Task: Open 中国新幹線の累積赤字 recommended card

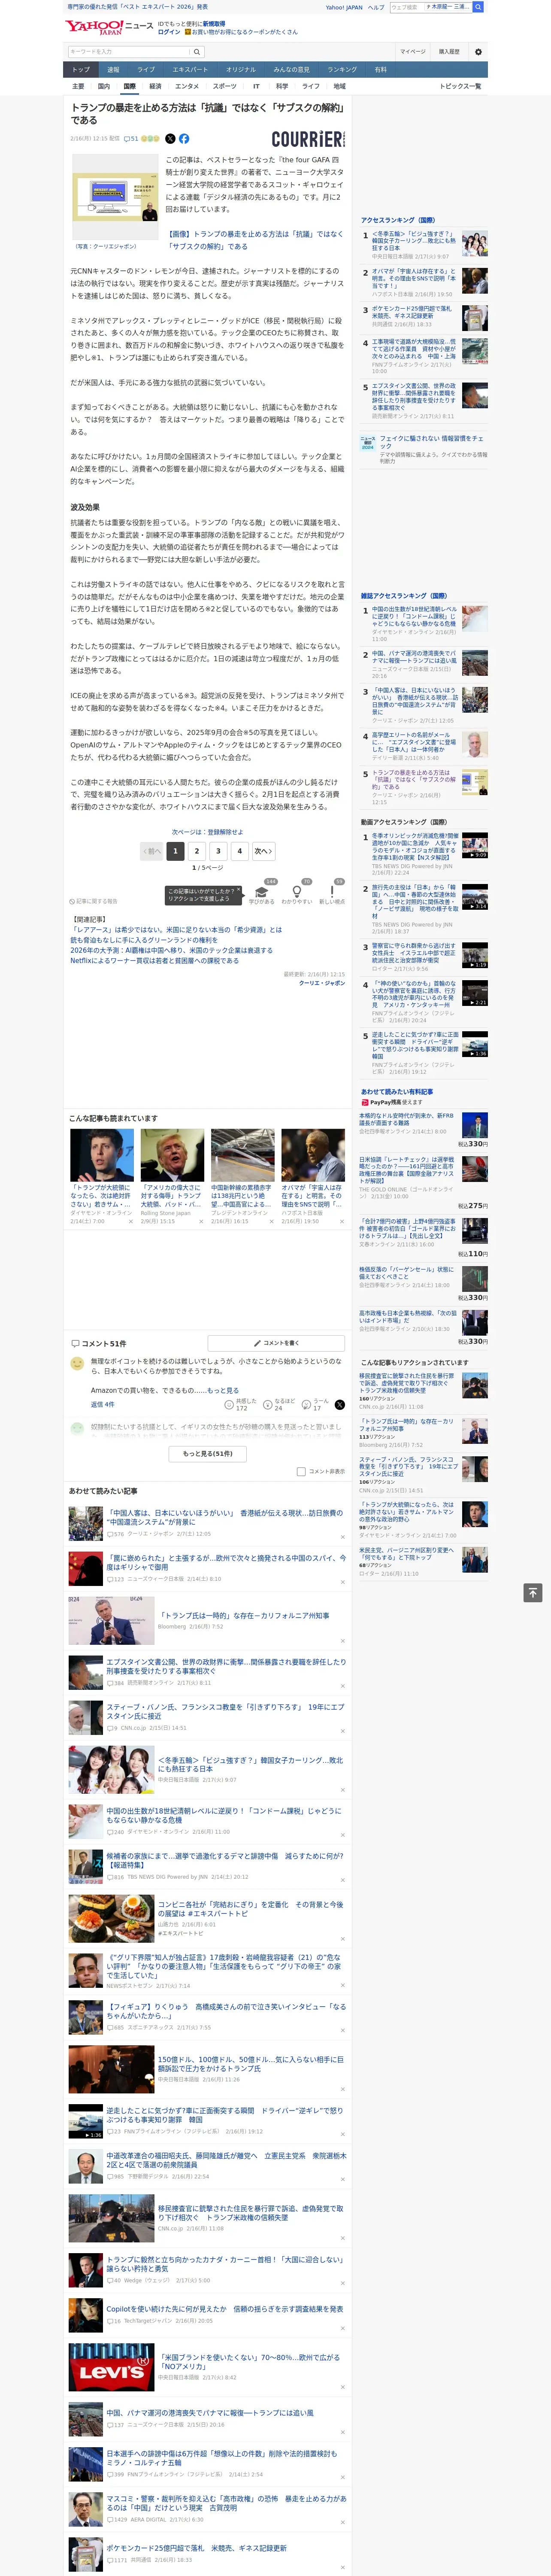Action: 243,1177
